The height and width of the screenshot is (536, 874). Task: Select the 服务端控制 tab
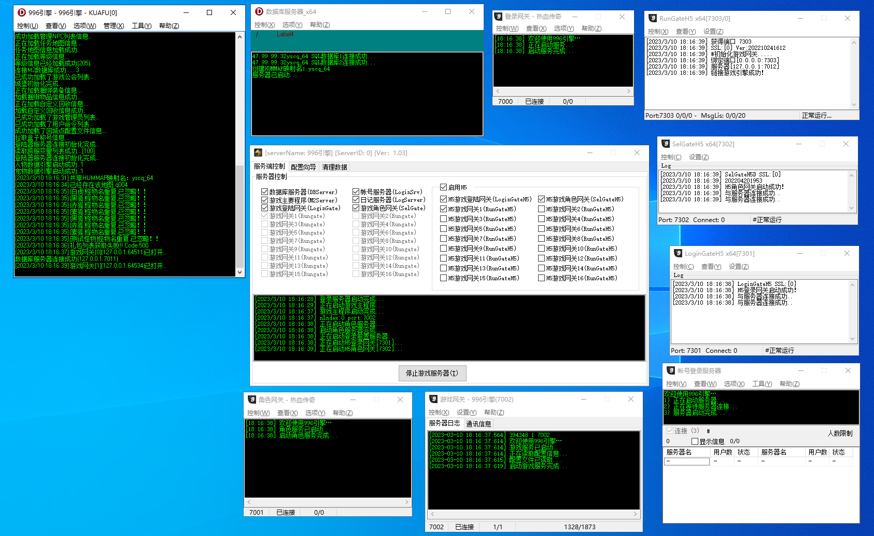coord(269,167)
